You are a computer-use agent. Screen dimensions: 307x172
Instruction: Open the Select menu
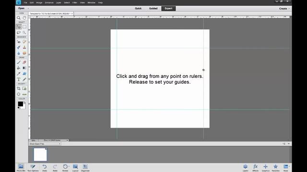click(x=67, y=3)
